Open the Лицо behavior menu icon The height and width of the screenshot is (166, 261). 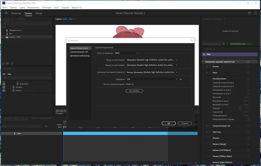tap(248, 72)
